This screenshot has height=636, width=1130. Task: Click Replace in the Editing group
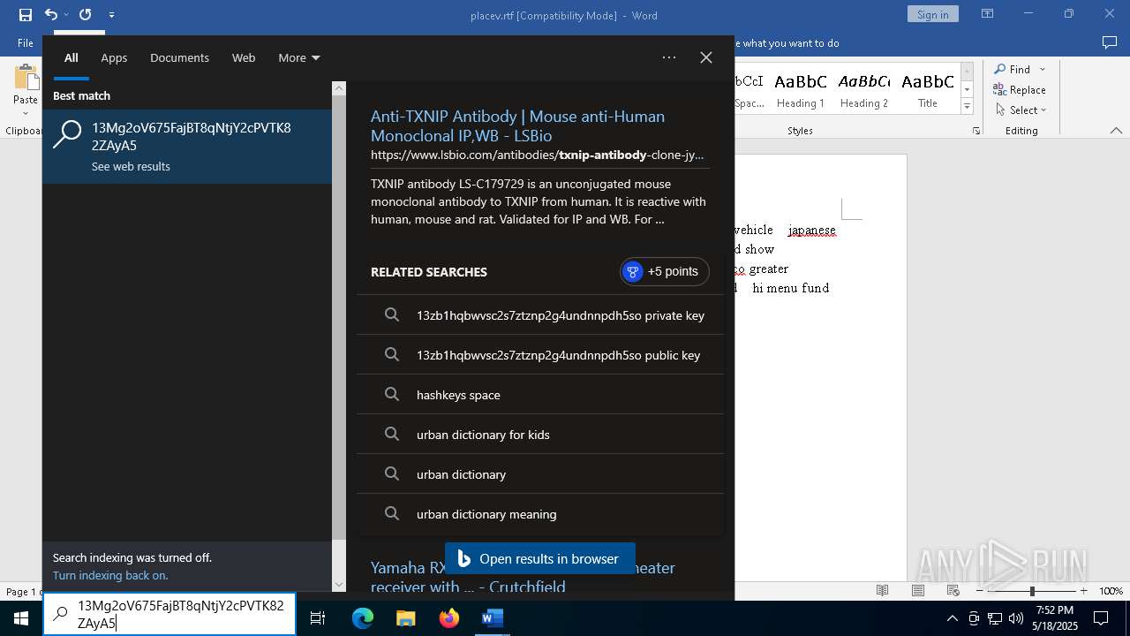tap(1020, 89)
